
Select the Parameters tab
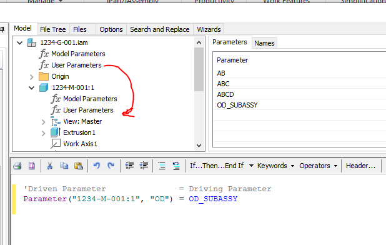tap(230, 42)
